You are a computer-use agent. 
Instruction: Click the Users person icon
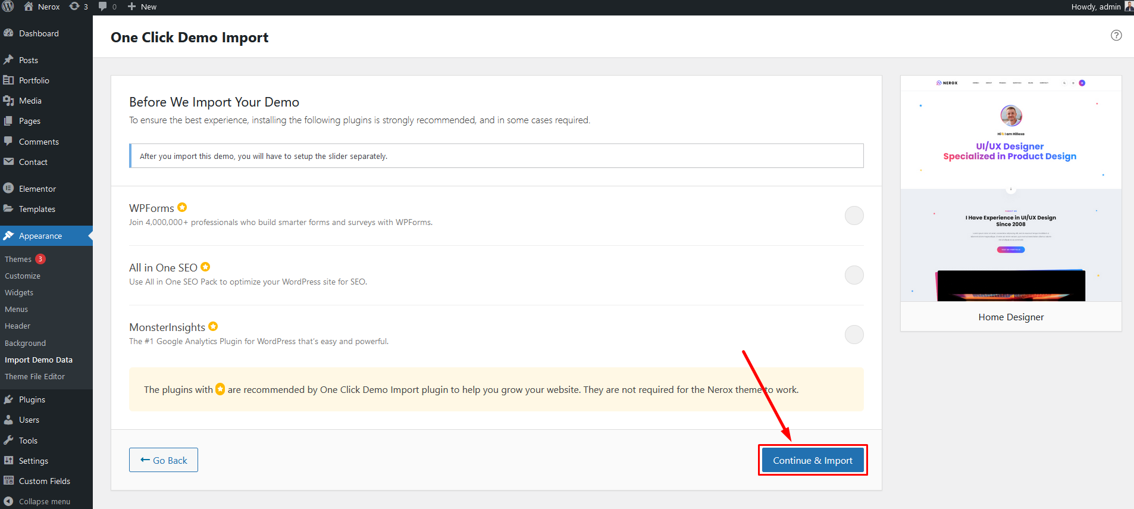pos(8,420)
